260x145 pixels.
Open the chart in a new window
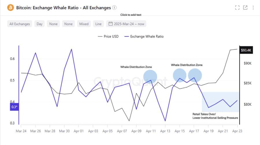point(245,8)
